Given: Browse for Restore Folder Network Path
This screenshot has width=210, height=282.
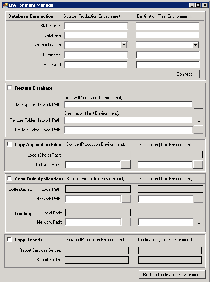Looking at the screenshot, I should [198, 120].
